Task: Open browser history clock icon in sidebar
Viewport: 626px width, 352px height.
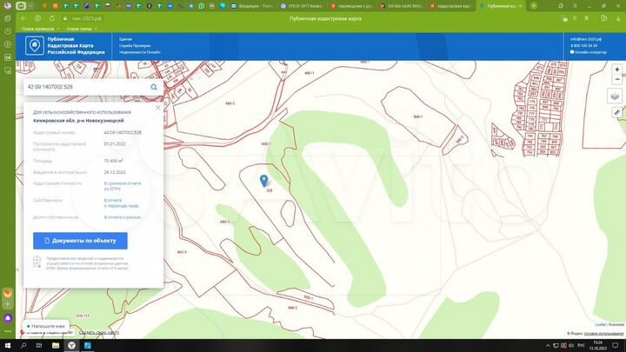Action: point(8,31)
